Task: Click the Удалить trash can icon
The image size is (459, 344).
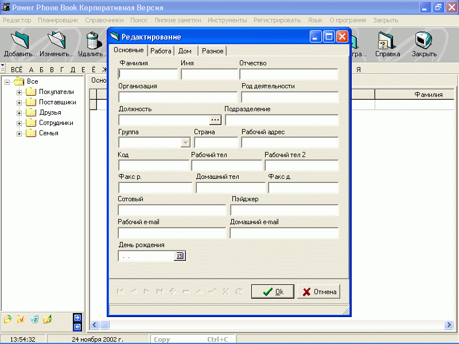Action: 94,40
